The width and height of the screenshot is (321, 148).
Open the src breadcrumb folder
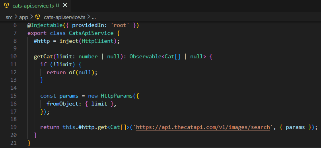tap(9, 17)
